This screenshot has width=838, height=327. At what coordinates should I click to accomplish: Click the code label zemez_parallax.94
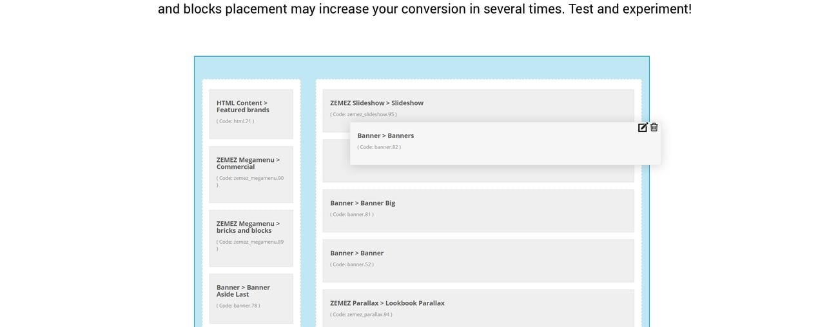click(x=361, y=315)
